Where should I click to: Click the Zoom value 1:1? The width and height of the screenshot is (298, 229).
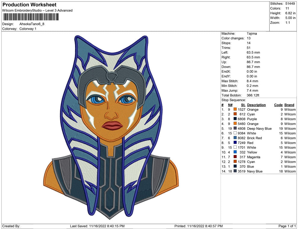tap(287, 23)
